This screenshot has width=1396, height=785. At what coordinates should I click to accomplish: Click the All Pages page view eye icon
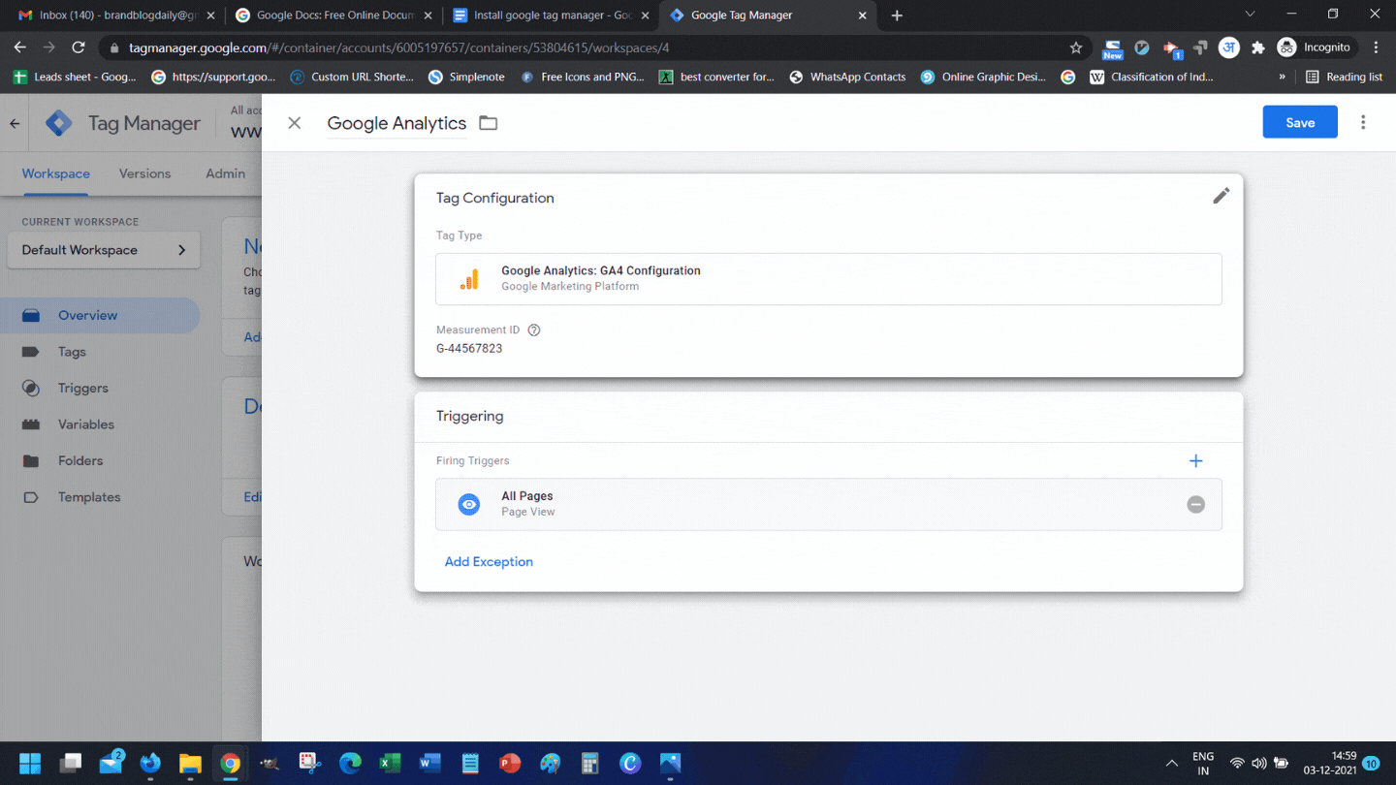pyautogui.click(x=469, y=504)
